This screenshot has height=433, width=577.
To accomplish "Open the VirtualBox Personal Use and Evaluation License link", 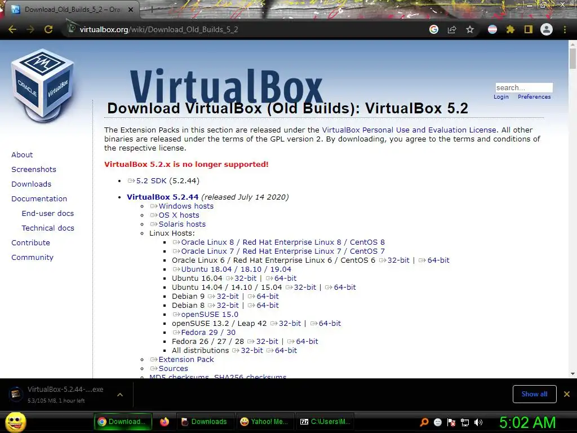I will tap(409, 130).
